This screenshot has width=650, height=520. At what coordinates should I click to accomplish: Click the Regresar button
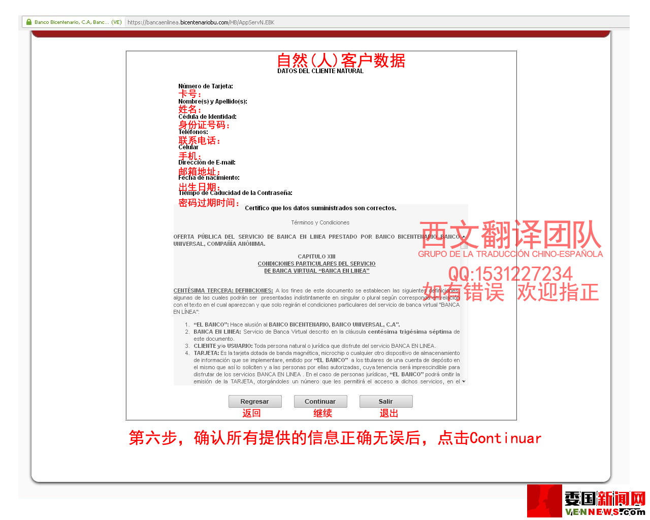click(x=255, y=401)
